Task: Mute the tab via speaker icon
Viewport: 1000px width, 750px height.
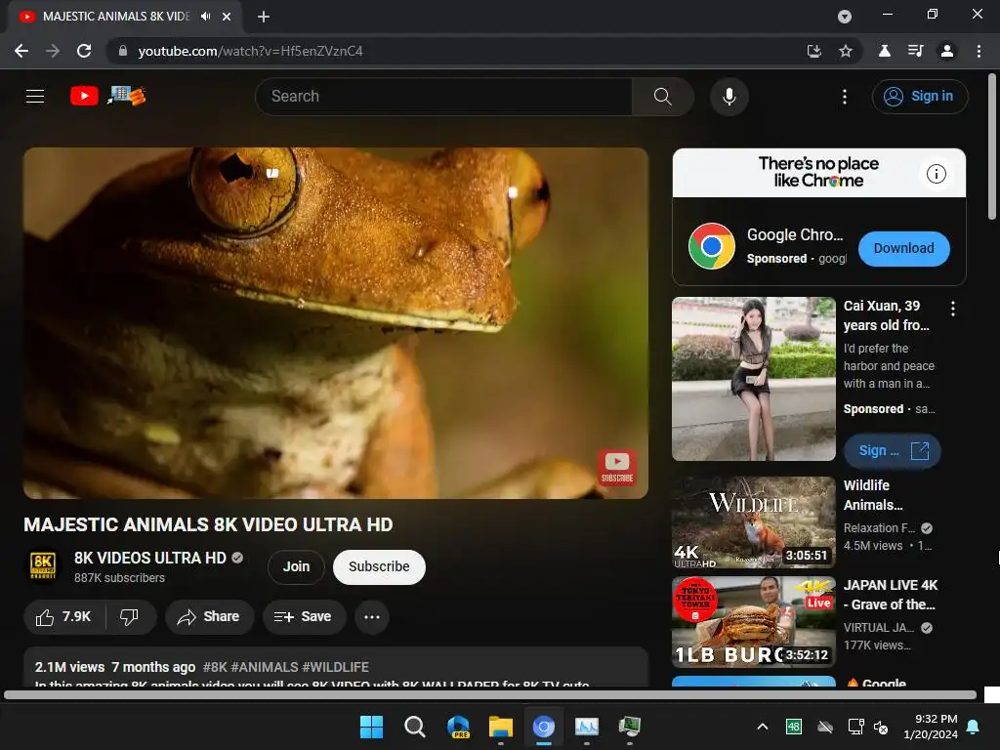Action: coord(205,17)
